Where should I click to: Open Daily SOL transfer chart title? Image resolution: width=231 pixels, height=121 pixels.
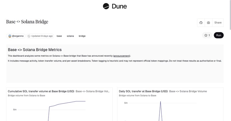[143, 91]
